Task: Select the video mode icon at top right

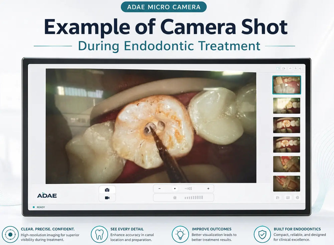Action: coord(284,68)
